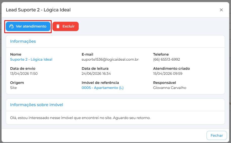231x143 pixels.
Task: Select the suporte1536@logicaideal.com.br email text
Action: (110, 59)
